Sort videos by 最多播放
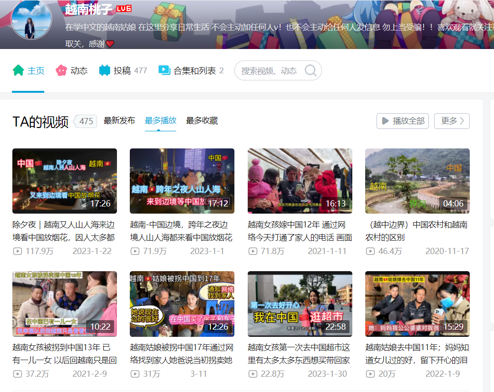Image resolution: width=494 pixels, height=392 pixels. 160,120
